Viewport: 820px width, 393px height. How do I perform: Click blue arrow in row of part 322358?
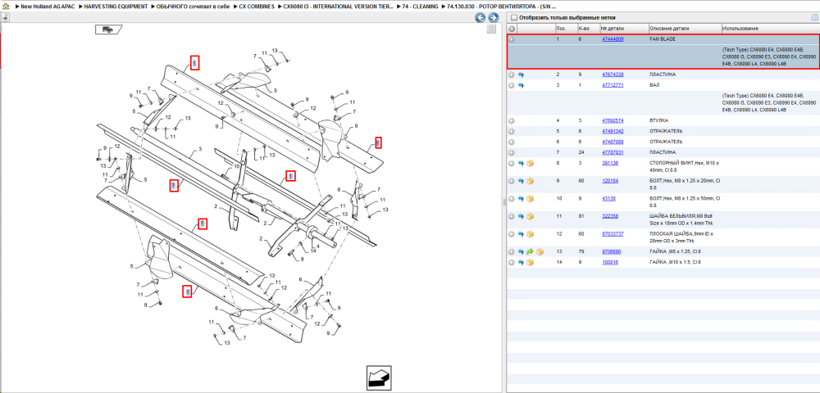521,216
